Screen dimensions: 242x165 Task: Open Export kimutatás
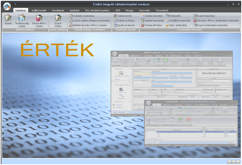204,16
